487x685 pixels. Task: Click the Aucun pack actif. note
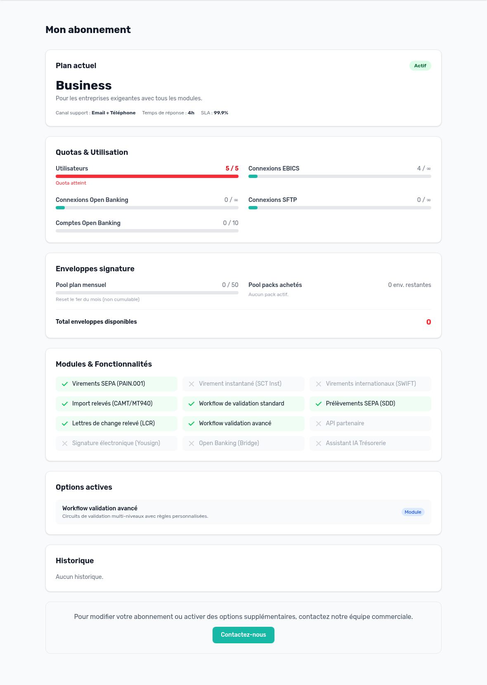(268, 294)
